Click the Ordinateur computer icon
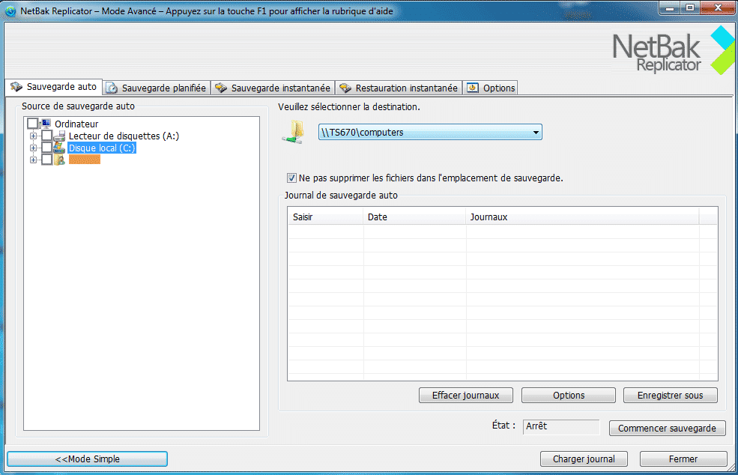 coord(46,124)
